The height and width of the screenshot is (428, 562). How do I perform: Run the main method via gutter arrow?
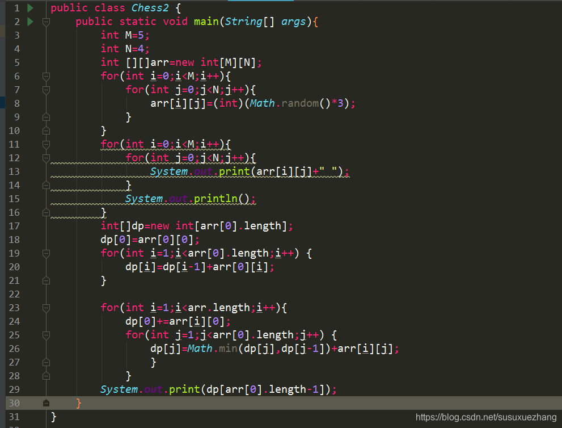[x=31, y=22]
